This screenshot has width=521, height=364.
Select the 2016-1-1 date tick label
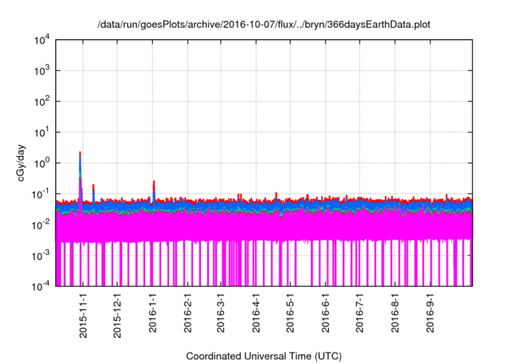153,312
